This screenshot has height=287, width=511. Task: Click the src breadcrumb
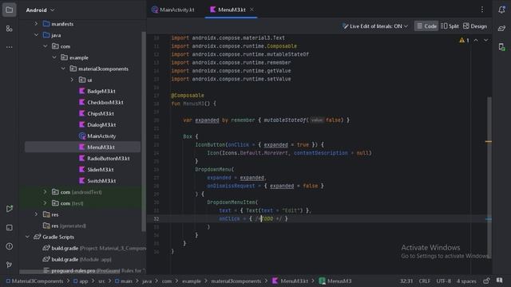point(101,281)
